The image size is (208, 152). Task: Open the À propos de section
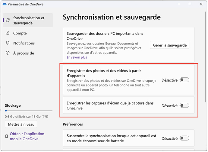[24, 53]
